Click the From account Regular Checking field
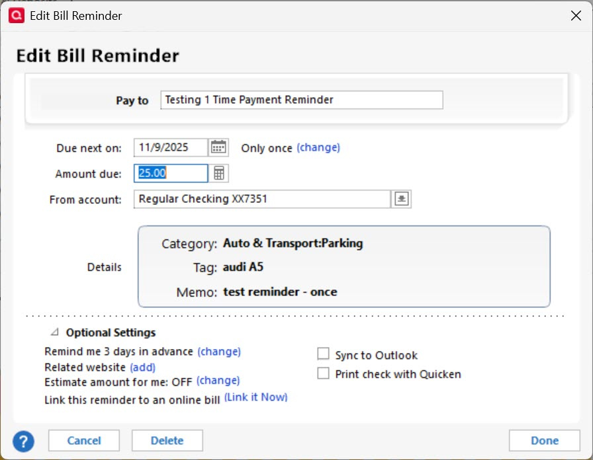593x460 pixels. 262,199
